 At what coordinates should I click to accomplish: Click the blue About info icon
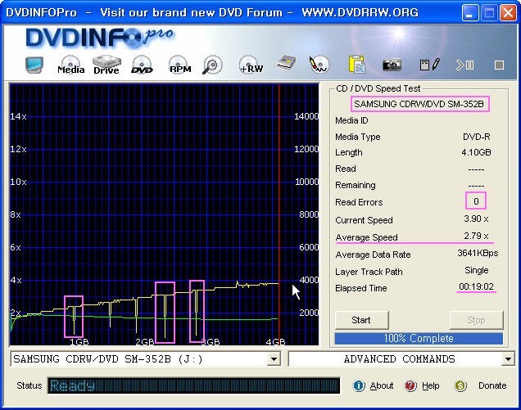359,385
